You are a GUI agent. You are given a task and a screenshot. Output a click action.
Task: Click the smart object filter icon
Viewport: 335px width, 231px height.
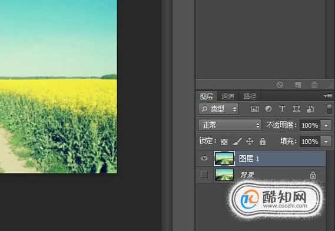click(x=310, y=109)
